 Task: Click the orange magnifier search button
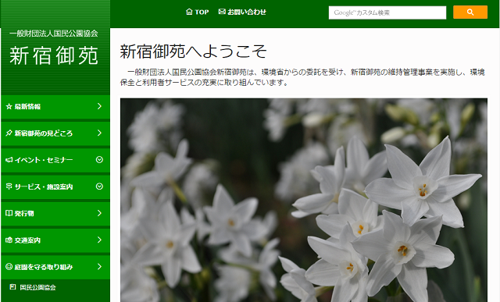pyautogui.click(x=470, y=12)
